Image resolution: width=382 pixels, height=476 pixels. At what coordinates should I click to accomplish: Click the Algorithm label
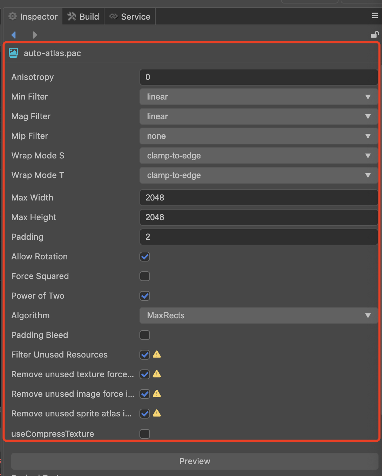(x=30, y=315)
